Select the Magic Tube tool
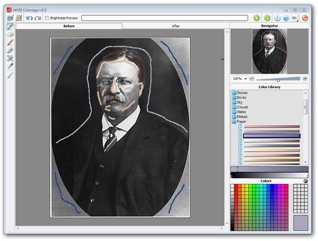The width and height of the screenshot is (318, 241). click(x=10, y=58)
